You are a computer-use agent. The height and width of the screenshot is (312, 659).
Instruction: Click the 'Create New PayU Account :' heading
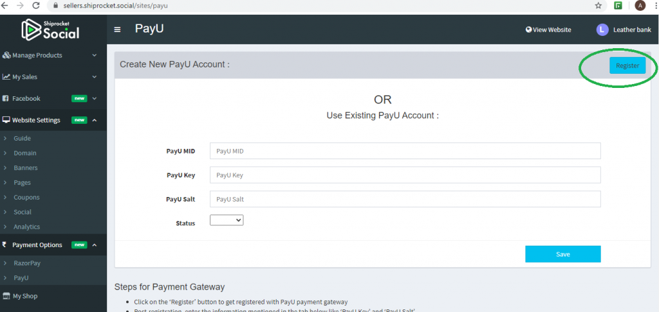pos(175,65)
